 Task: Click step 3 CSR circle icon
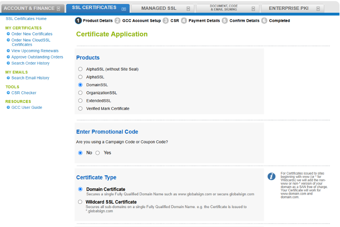coord(166,21)
